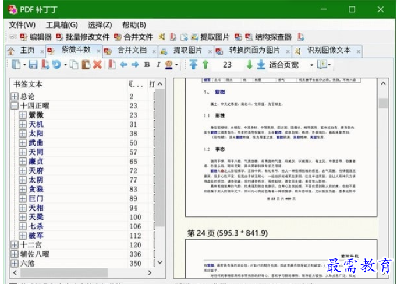Select the 破军 bookmark

coord(36,236)
